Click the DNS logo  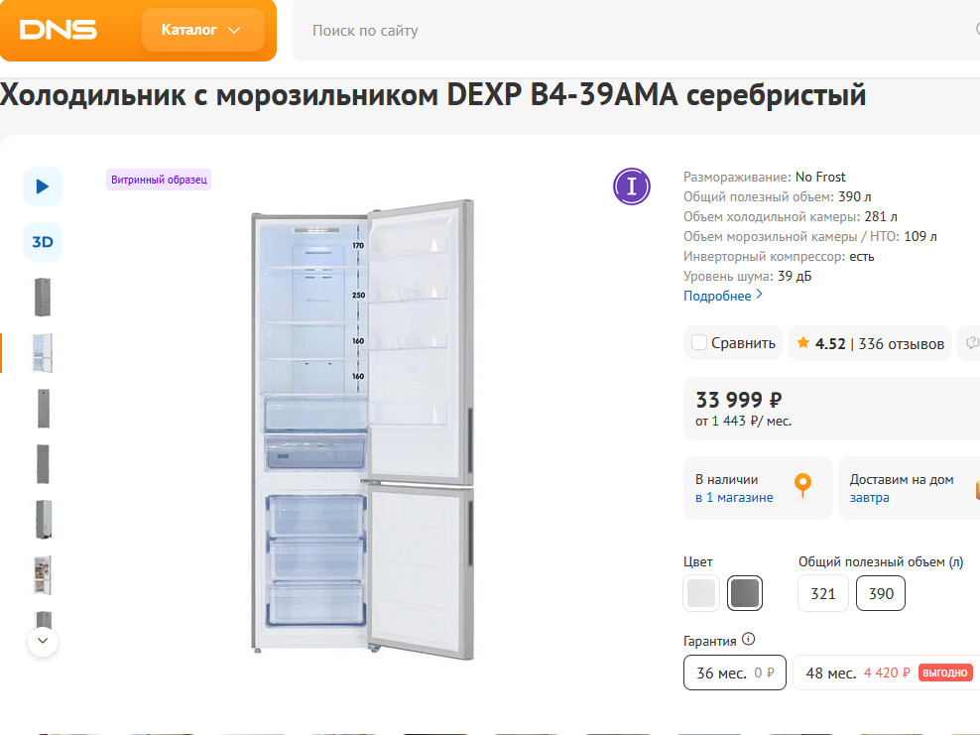coord(59,30)
